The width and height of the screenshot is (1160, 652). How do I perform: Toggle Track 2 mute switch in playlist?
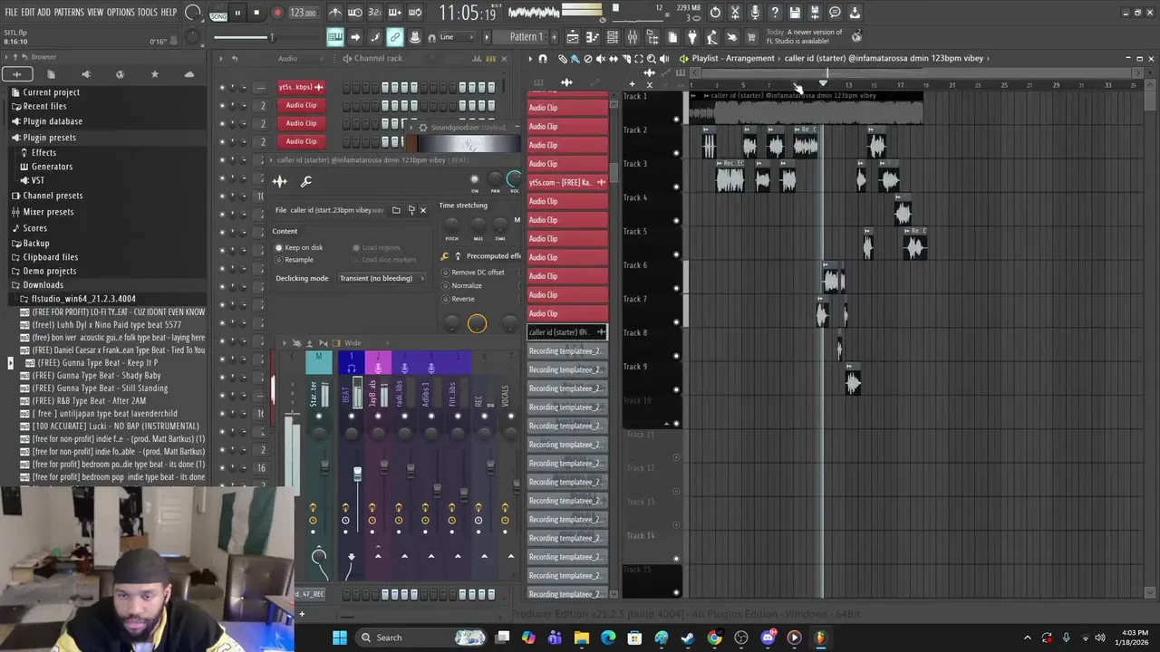coord(676,153)
